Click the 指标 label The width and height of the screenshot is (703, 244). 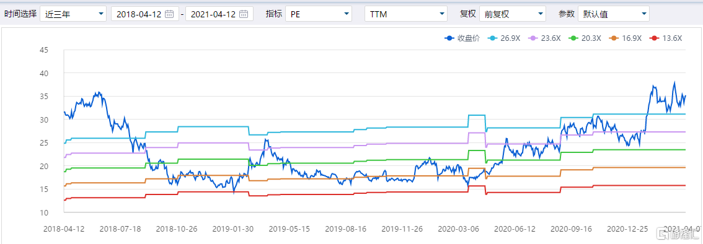(274, 14)
